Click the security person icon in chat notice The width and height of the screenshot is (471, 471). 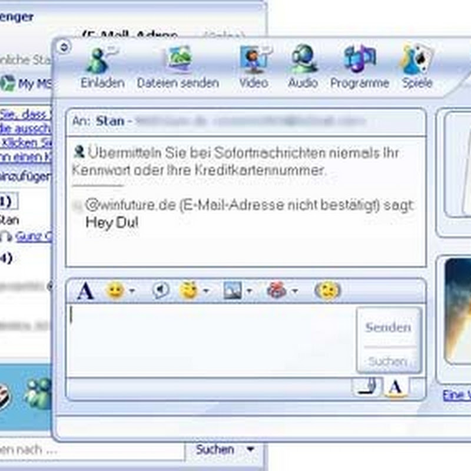79,152
